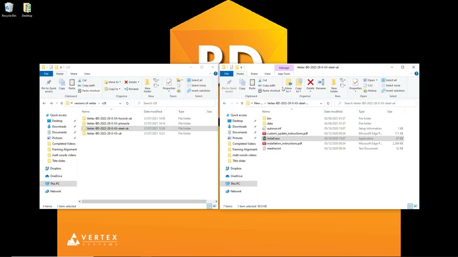This screenshot has width=458, height=257.
Task: Click the horizontal scrollbar in v28 window
Action: (144, 202)
